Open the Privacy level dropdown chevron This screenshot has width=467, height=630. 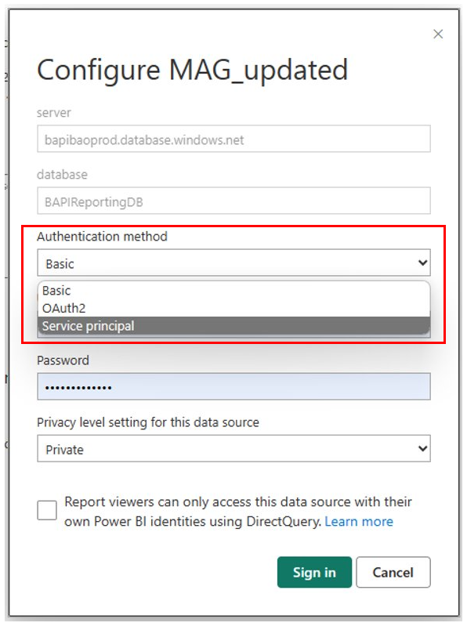422,448
